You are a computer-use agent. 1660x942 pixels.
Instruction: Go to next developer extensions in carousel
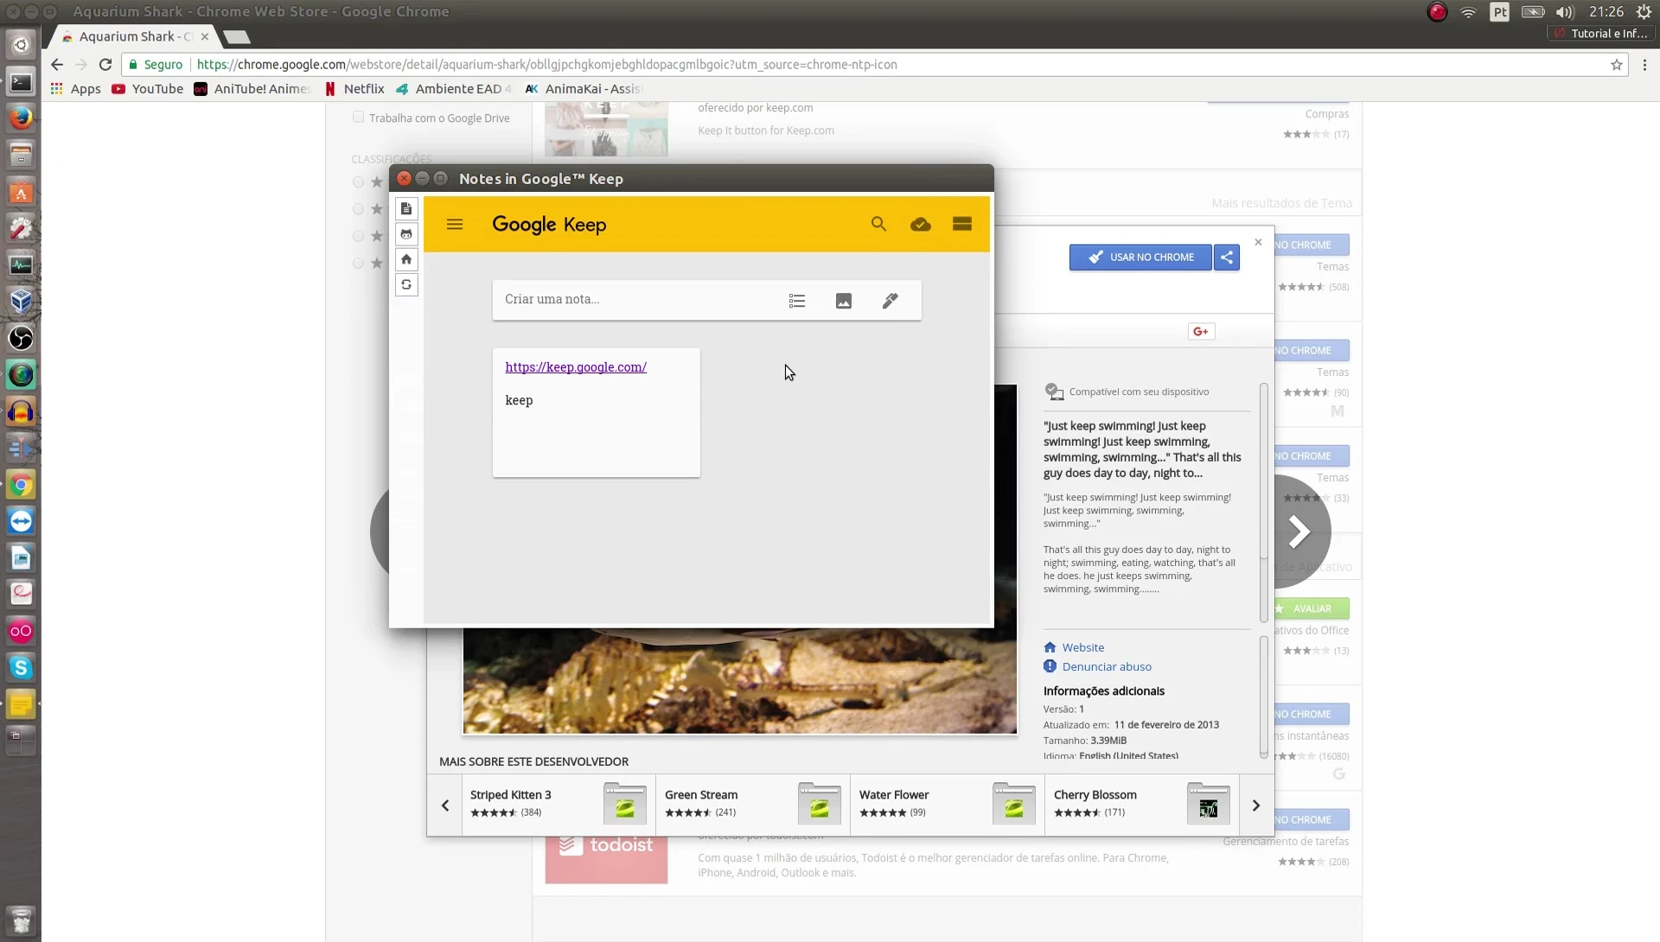click(1256, 805)
